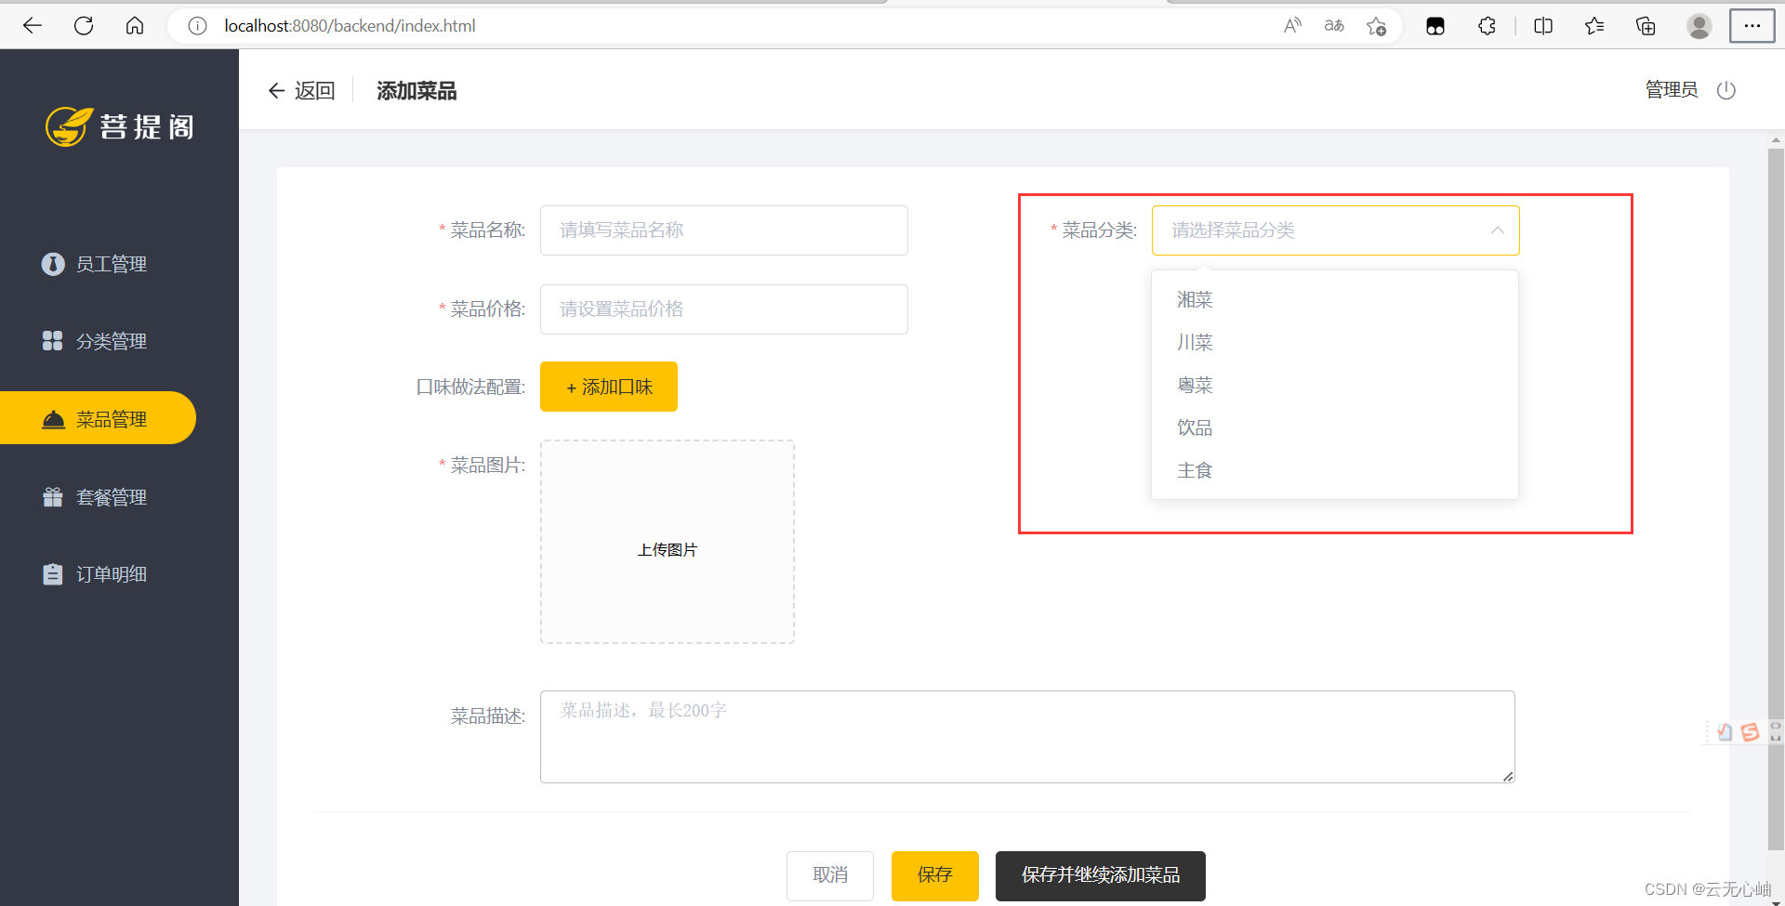
Task: Choose 川菜 from category list
Action: (1335, 343)
